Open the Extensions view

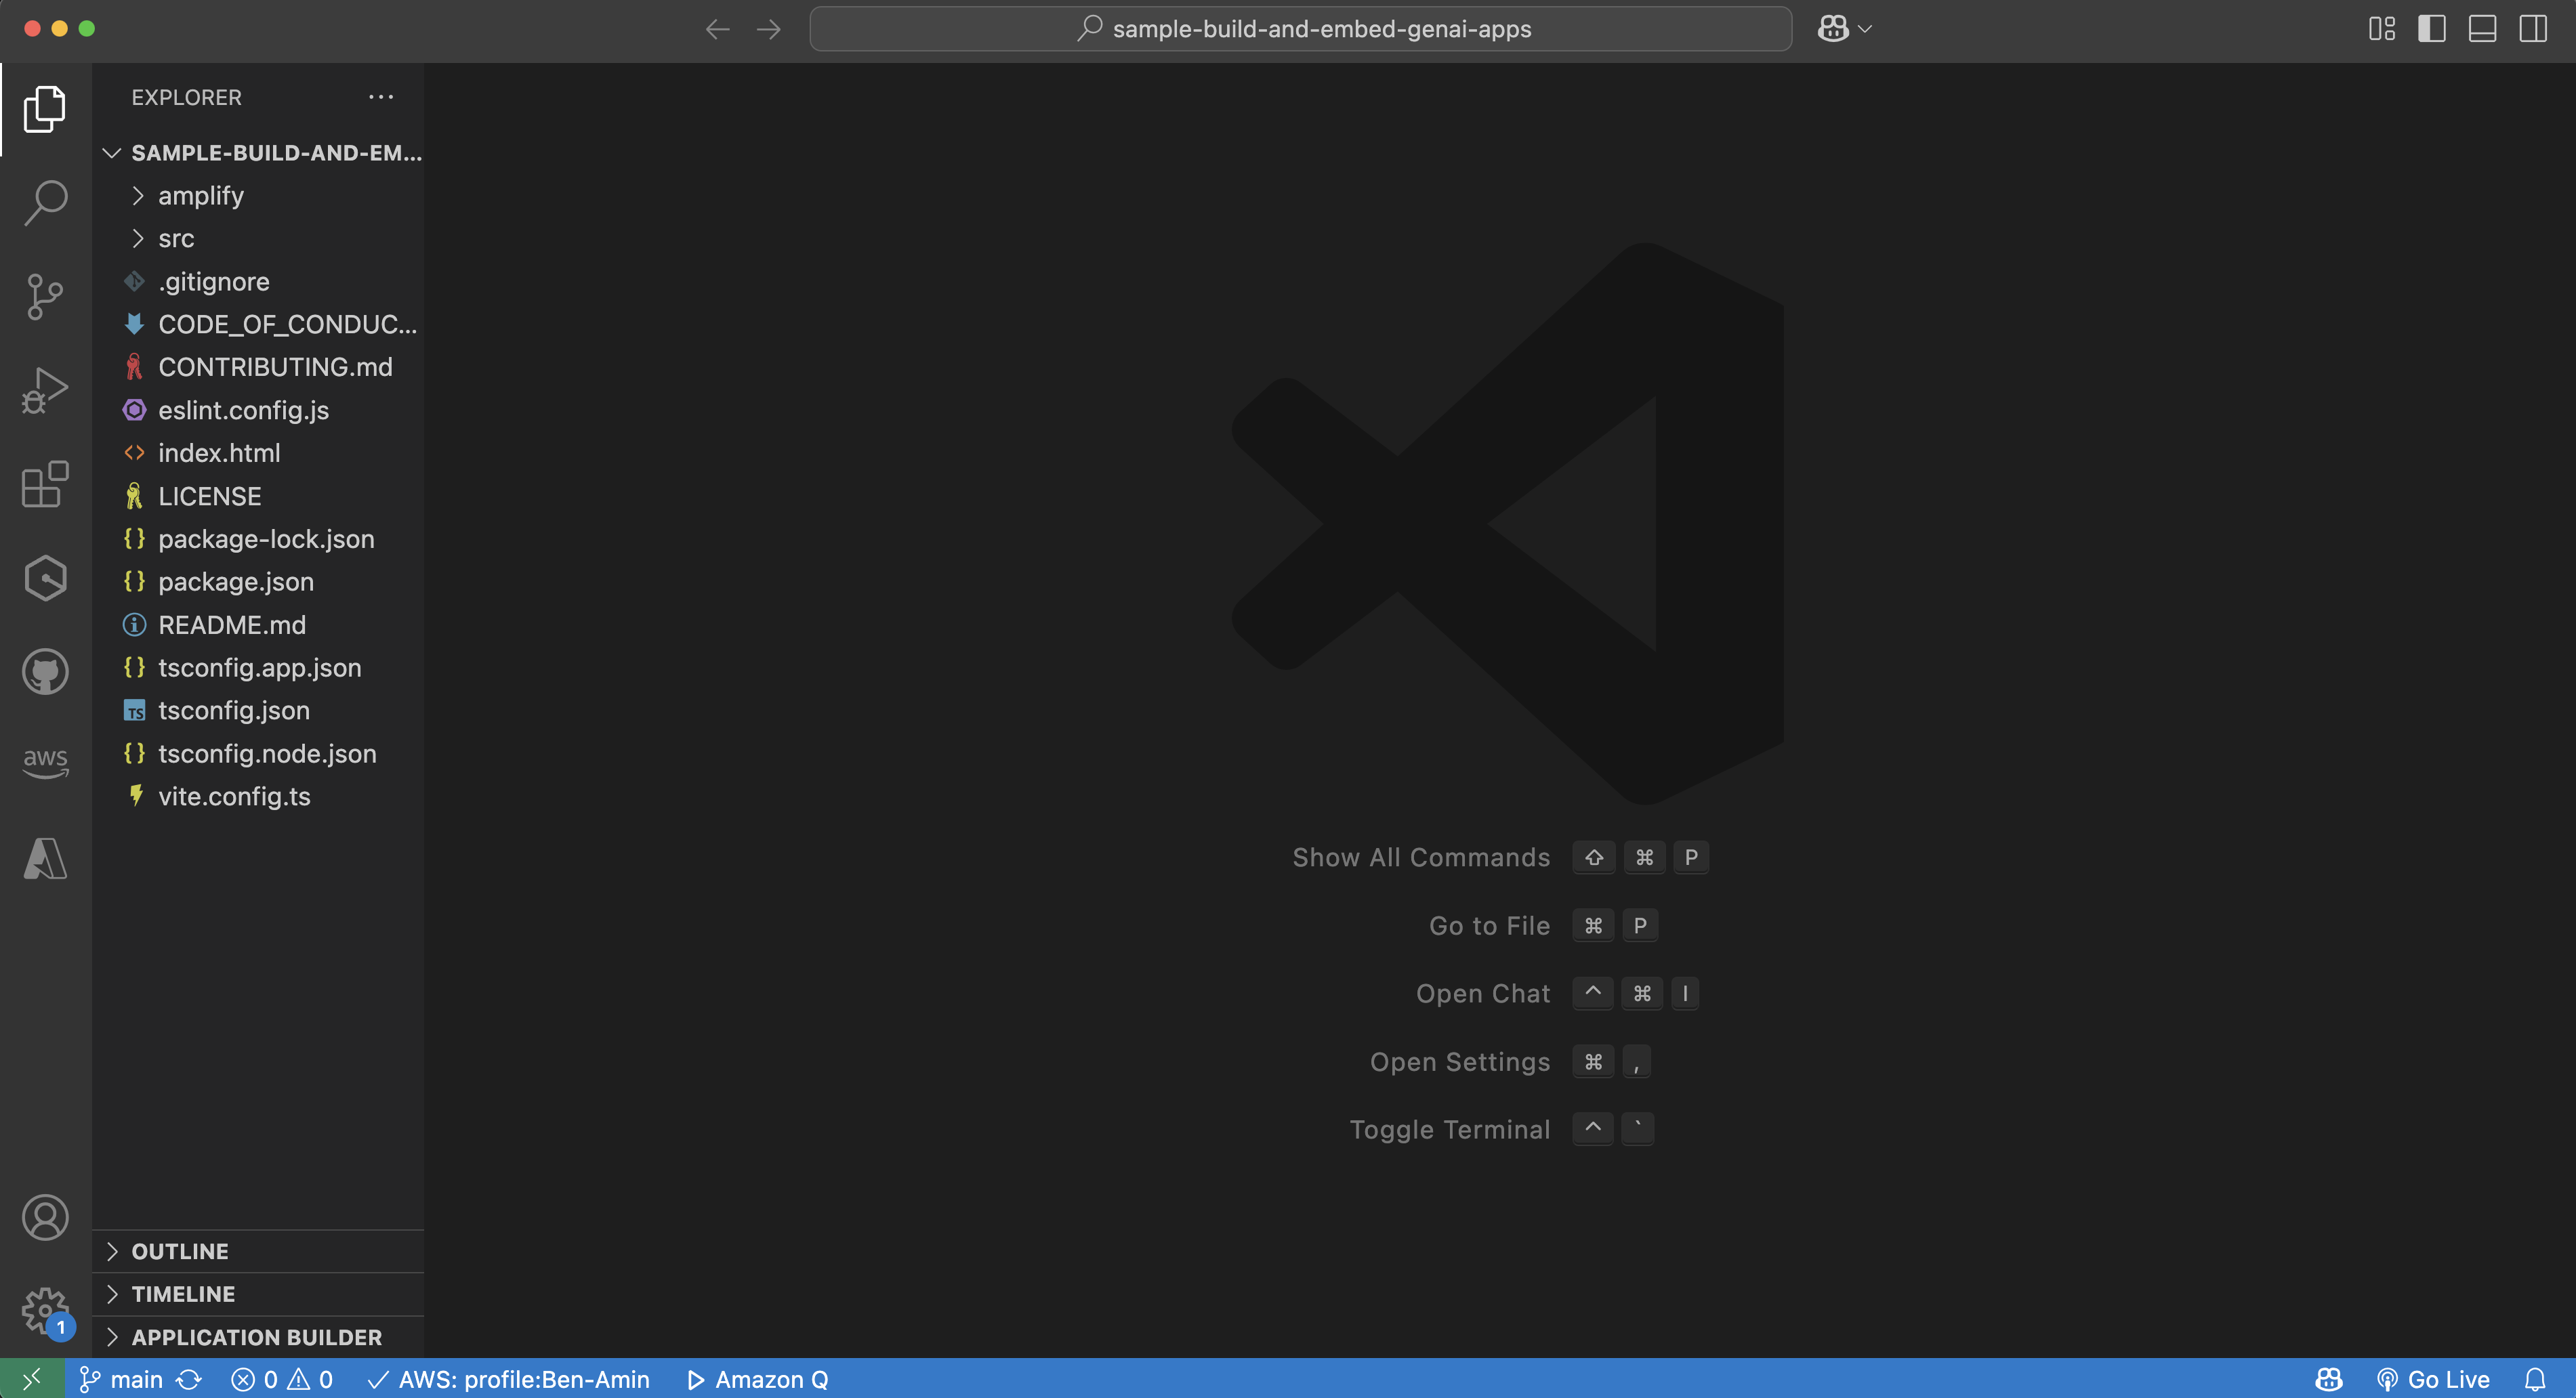[x=44, y=484]
